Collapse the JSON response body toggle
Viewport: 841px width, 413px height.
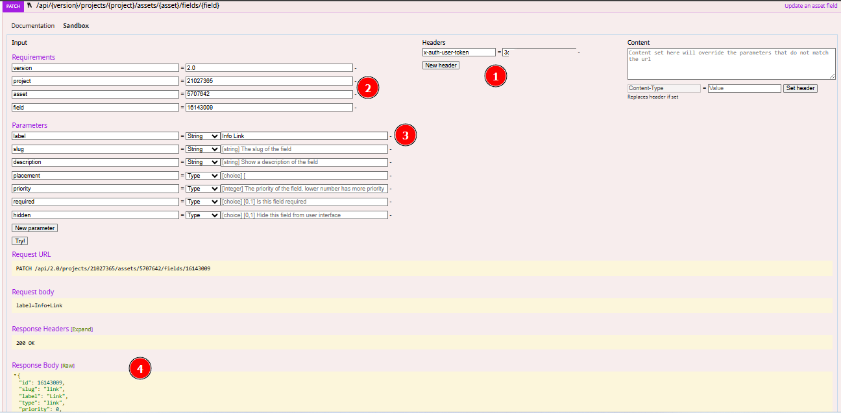click(x=14, y=375)
